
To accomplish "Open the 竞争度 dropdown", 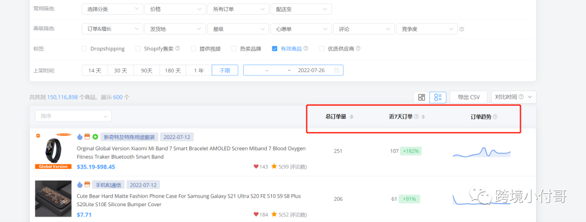I will pos(427,29).
